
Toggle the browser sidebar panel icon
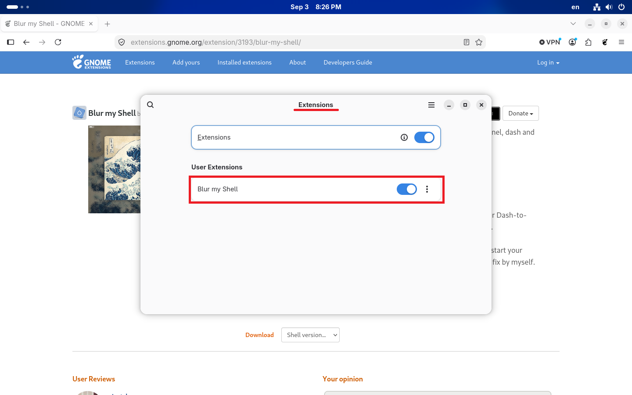(x=11, y=42)
